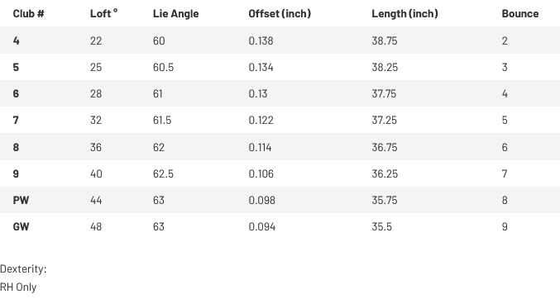Select the GW club row label
Viewport: 560px width, 299px height.
tap(21, 226)
